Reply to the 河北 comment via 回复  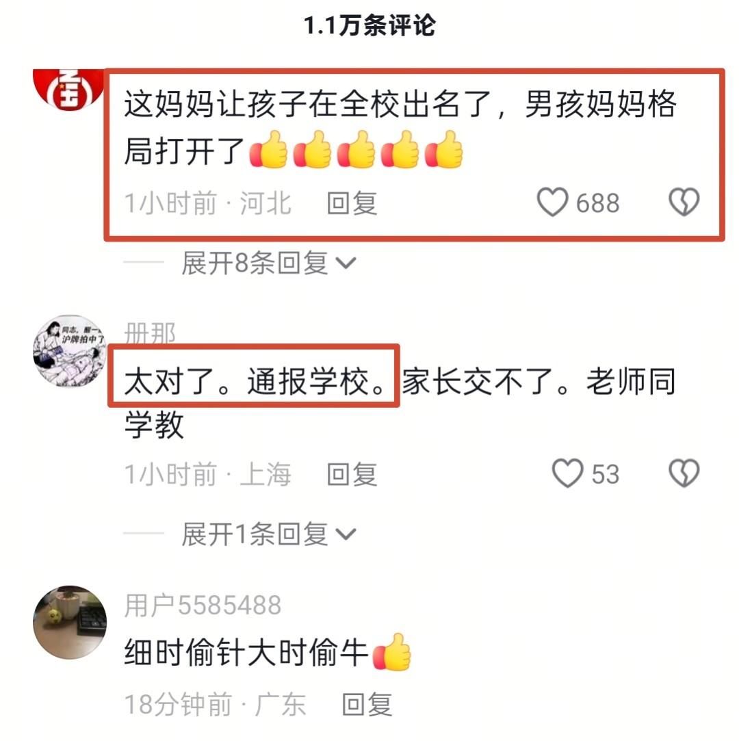(x=352, y=203)
